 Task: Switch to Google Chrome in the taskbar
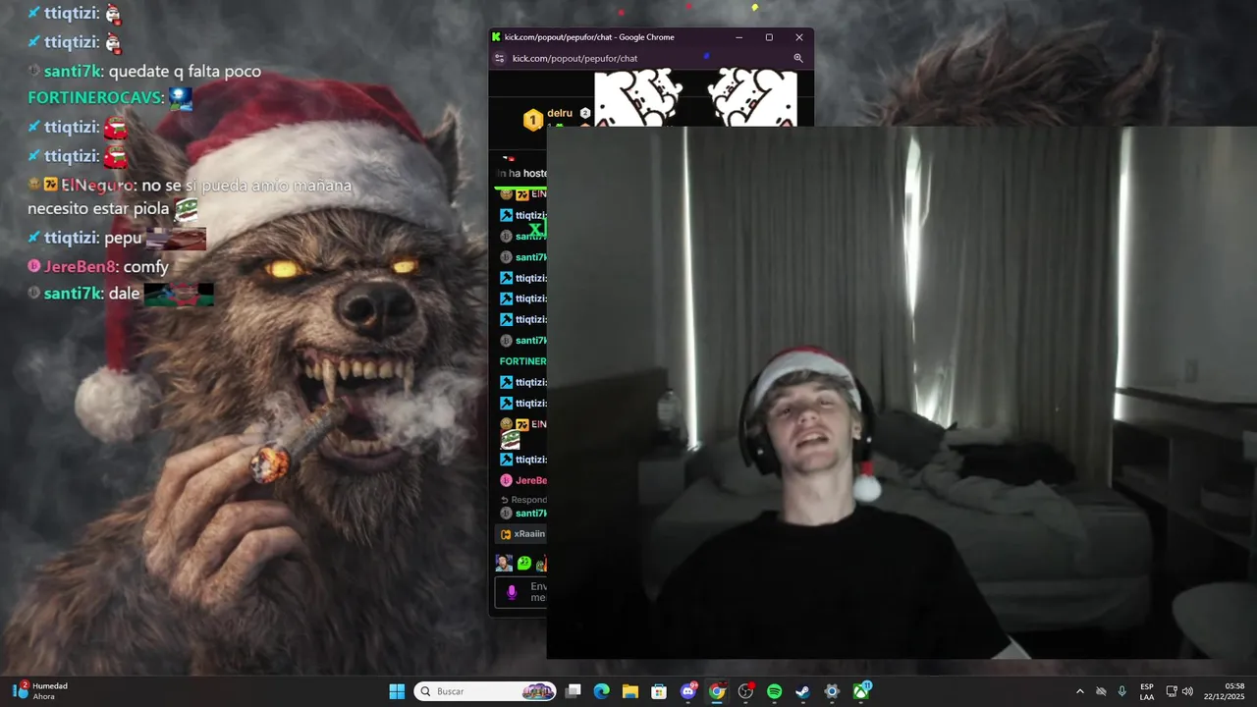[x=717, y=691]
